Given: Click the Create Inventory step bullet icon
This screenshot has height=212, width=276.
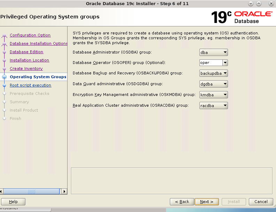Looking at the screenshot, I should pos(5,69).
